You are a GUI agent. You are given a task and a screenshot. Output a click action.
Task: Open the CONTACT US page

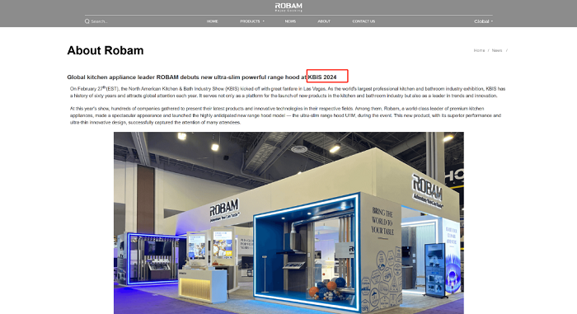pos(364,21)
